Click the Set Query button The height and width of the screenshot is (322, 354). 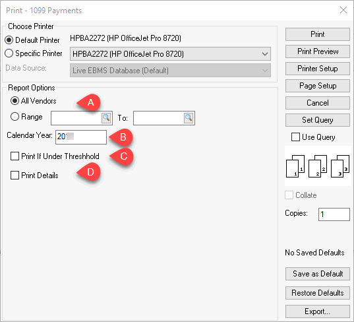318,120
